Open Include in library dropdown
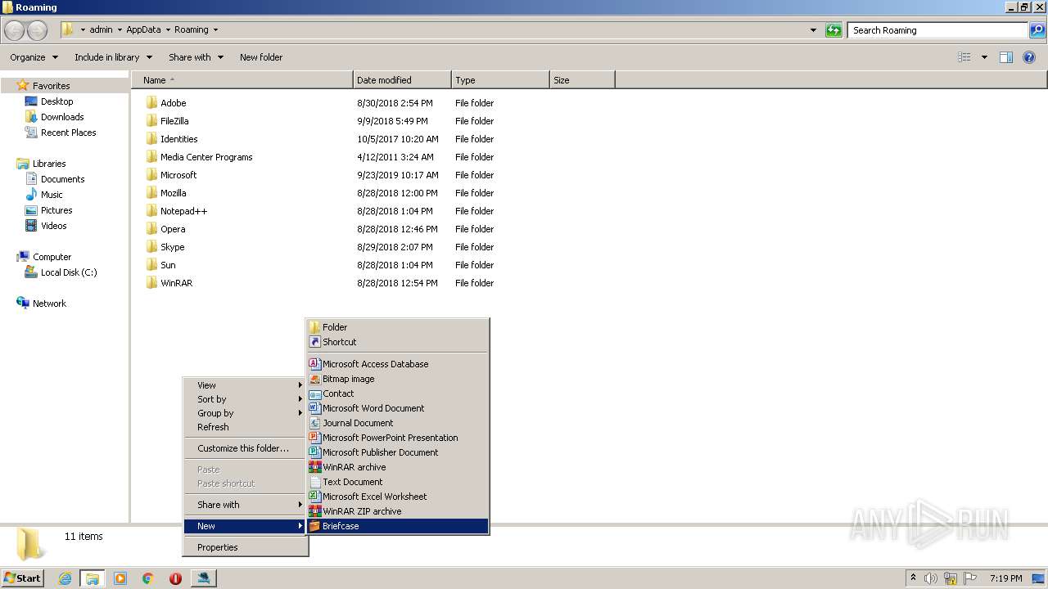The image size is (1048, 589). [113, 57]
